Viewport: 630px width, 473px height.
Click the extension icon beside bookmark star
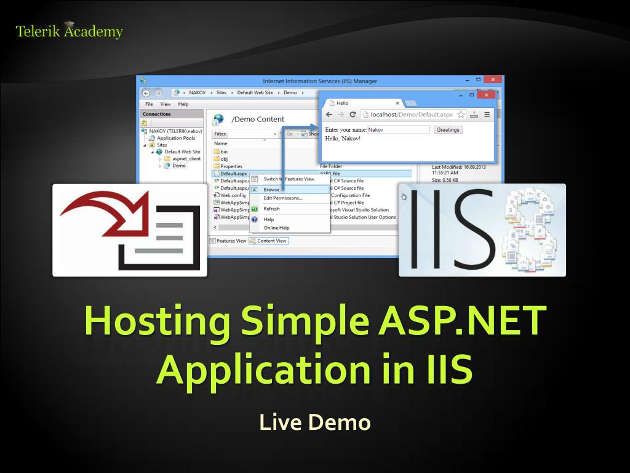click(x=474, y=115)
